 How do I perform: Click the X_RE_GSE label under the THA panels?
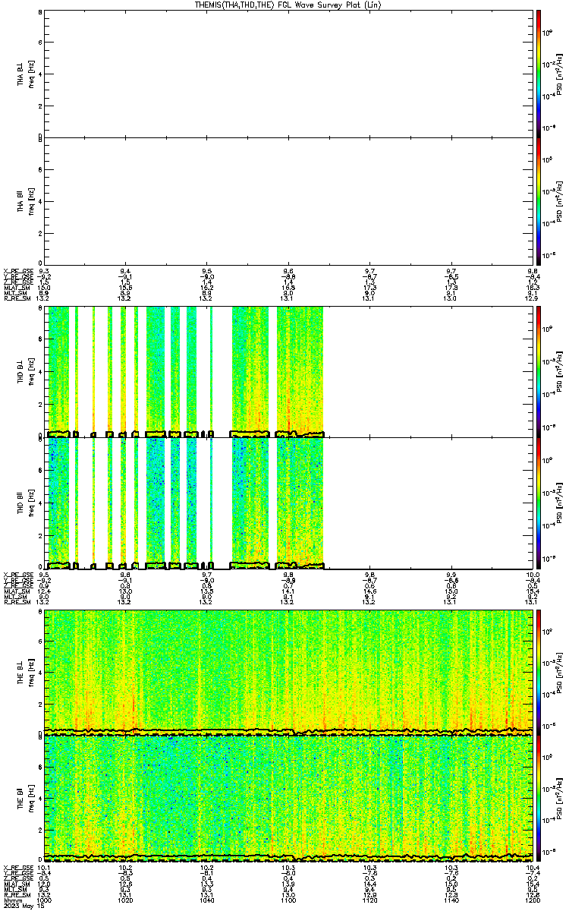click(x=17, y=271)
